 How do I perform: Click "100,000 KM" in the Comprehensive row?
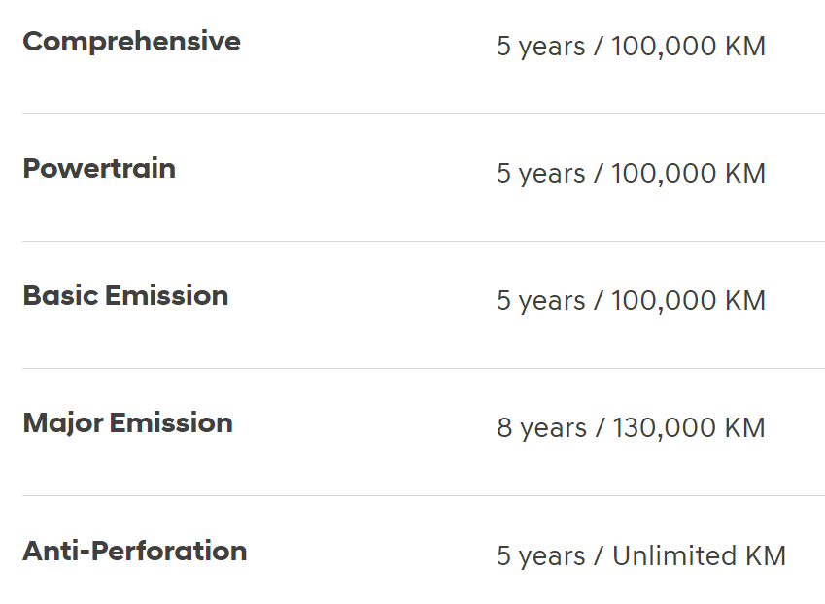coord(688,47)
